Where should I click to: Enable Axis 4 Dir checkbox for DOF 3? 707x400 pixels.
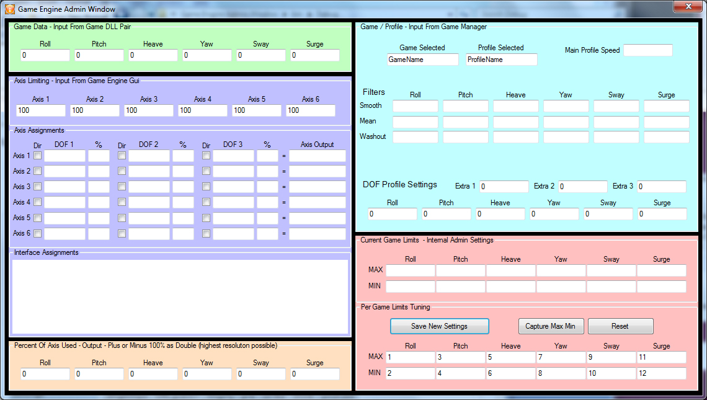[x=206, y=202]
